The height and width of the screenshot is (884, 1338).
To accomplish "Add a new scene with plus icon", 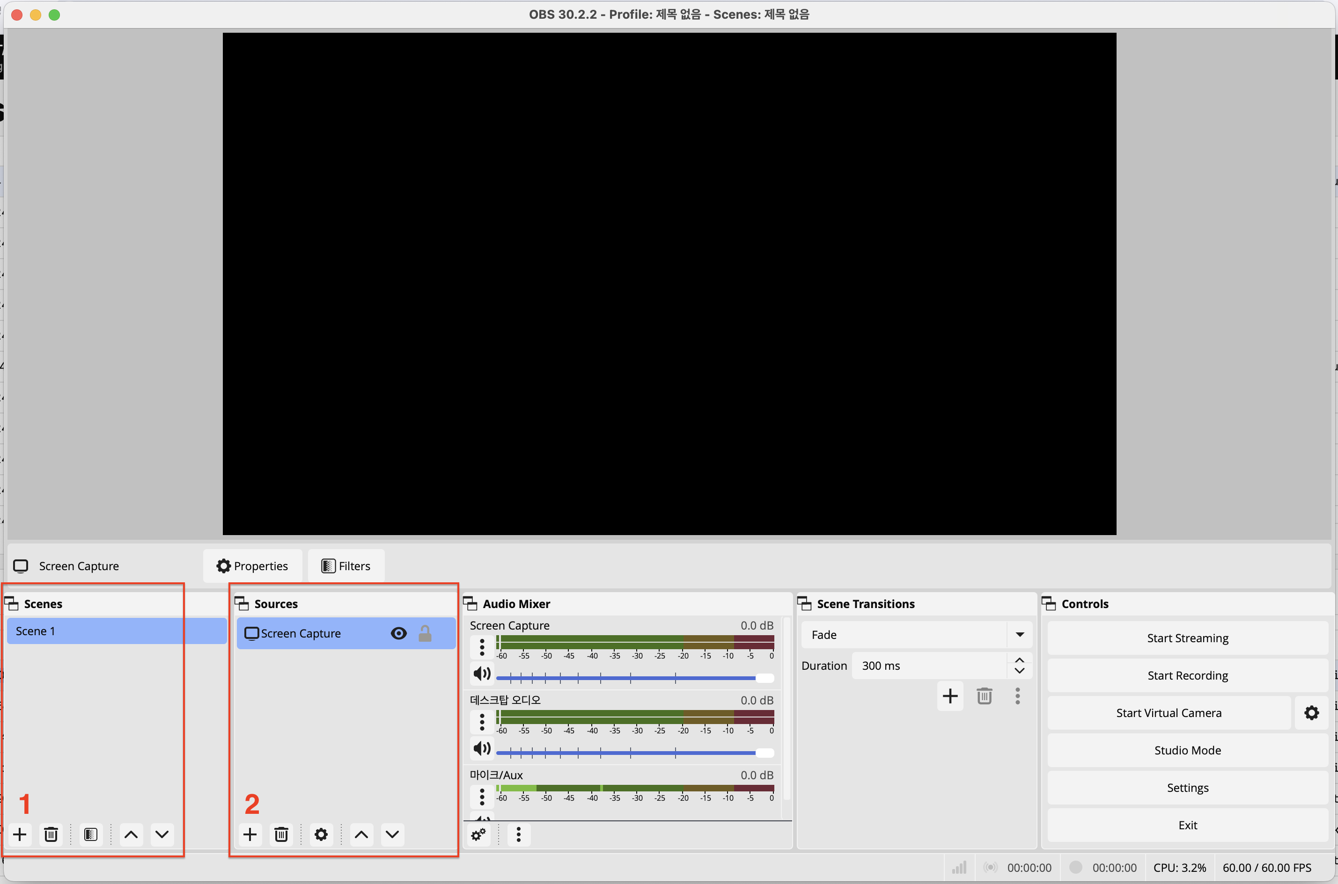I will coord(20,834).
